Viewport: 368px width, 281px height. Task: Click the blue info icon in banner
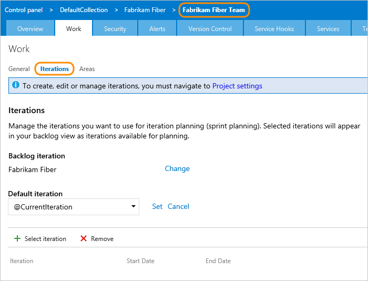(16, 85)
